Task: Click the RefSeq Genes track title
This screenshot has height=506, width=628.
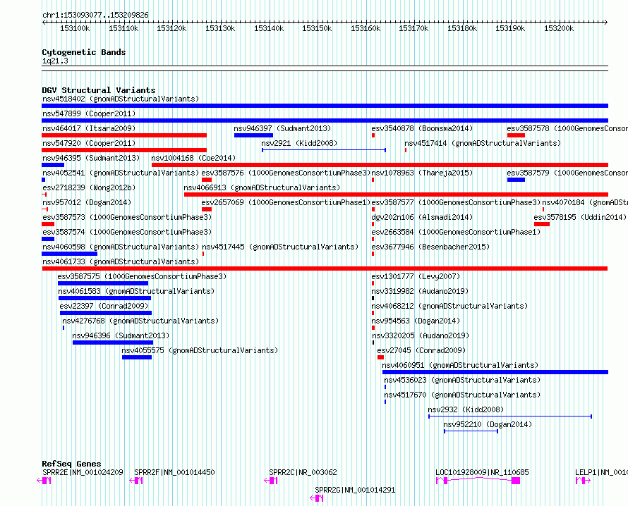Action: click(71, 464)
